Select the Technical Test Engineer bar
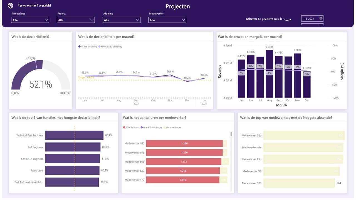The width and height of the screenshot is (356, 200). [x=74, y=135]
